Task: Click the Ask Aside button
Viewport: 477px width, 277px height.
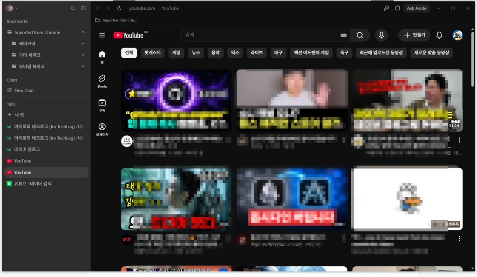Action: 416,8
